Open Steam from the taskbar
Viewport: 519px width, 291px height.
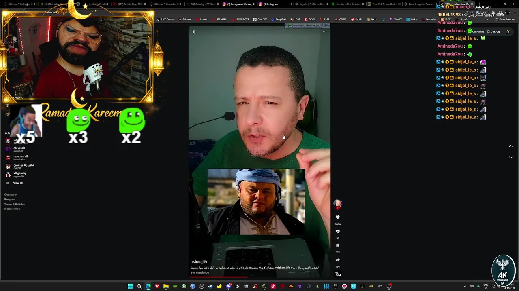pos(210,286)
